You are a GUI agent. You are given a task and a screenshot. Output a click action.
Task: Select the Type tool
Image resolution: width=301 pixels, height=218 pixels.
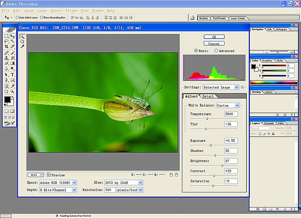12,75
